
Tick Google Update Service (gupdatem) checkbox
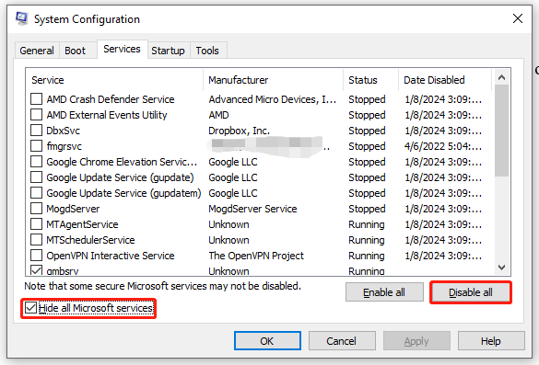tap(37, 193)
